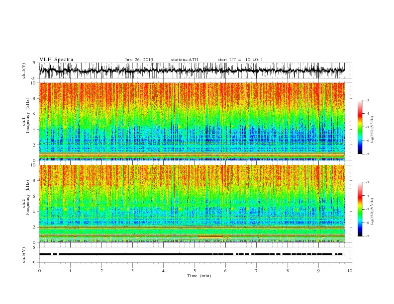Click inside the ch.1 frequency spectrogram
The width and height of the screenshot is (394, 304).
(192, 121)
